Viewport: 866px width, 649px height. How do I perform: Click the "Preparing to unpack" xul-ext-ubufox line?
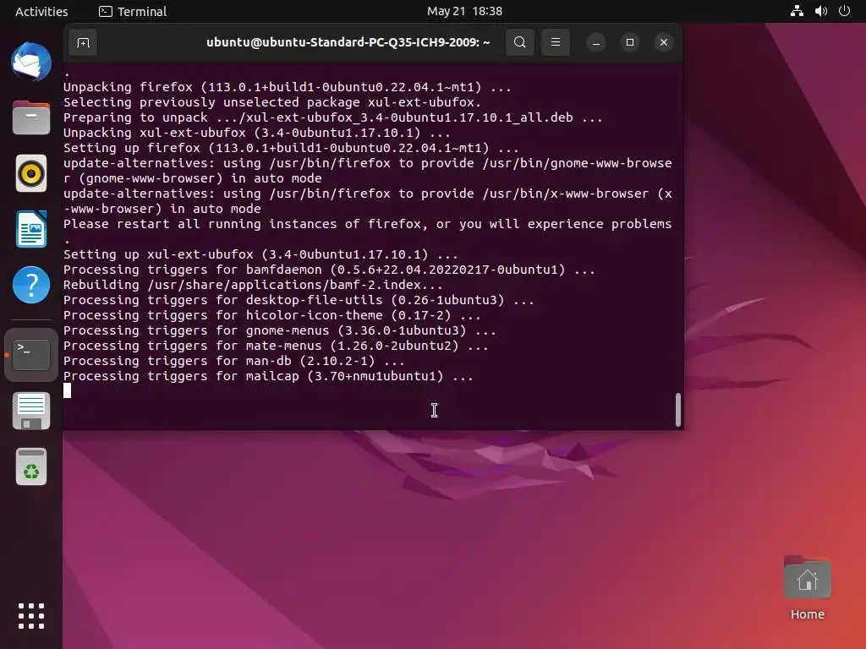332,117
